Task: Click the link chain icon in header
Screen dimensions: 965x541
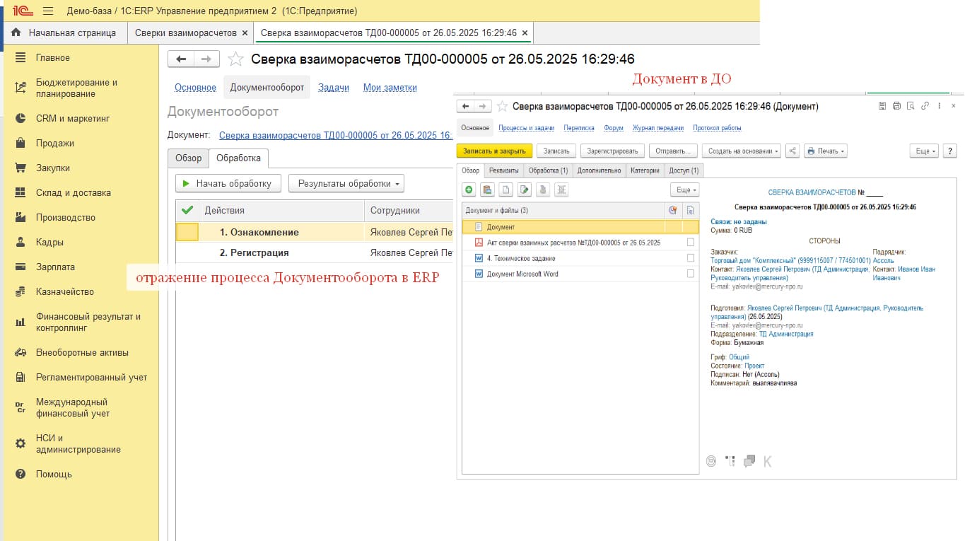Action: point(925,106)
